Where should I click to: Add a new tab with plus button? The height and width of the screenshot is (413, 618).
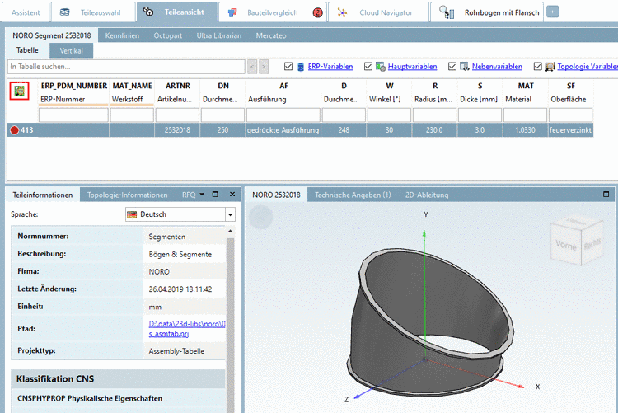coord(552,12)
